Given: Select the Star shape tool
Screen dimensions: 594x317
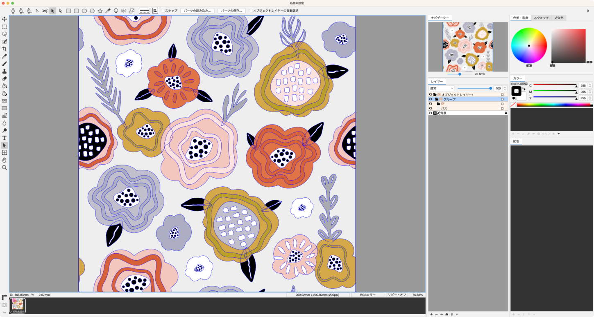Looking at the screenshot, I should tap(100, 11).
